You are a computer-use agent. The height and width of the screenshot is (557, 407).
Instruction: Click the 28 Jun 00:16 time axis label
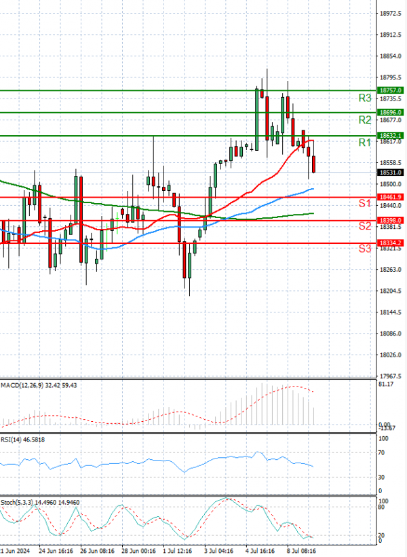[139, 551]
